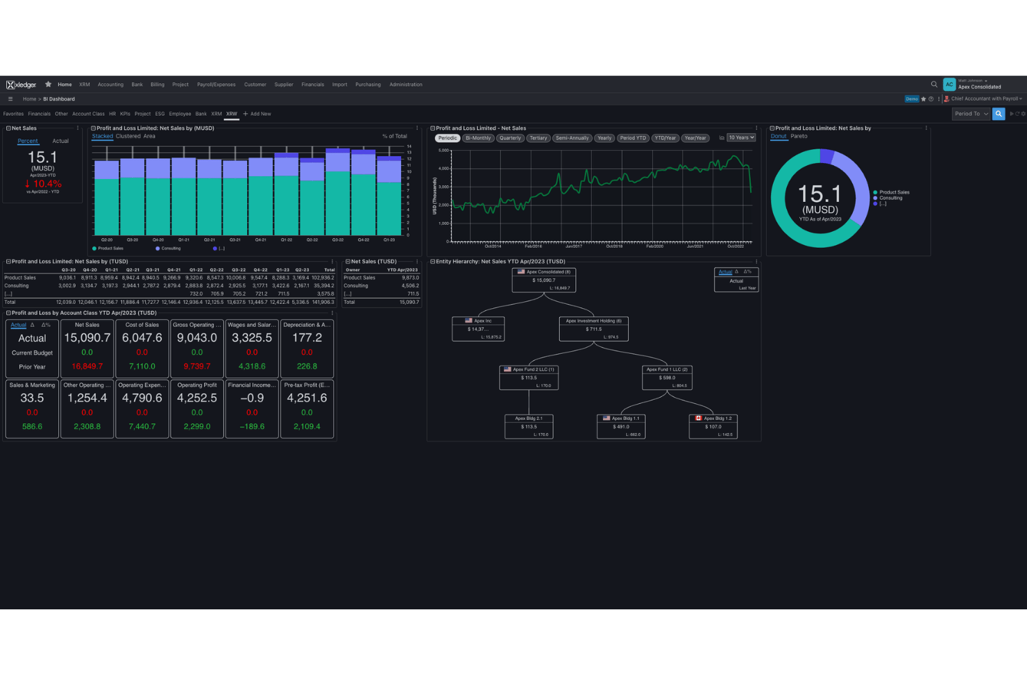This screenshot has height=685, width=1027.
Task: Click the delta percent icon in Account Class card
Action: 46,325
